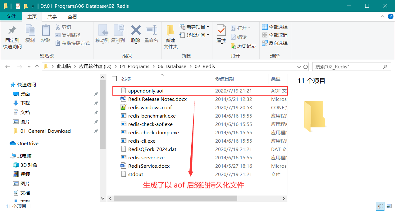Toggle the select-all checkbox in header
Viewport: 395px width, 211px height.
pos(114,79)
